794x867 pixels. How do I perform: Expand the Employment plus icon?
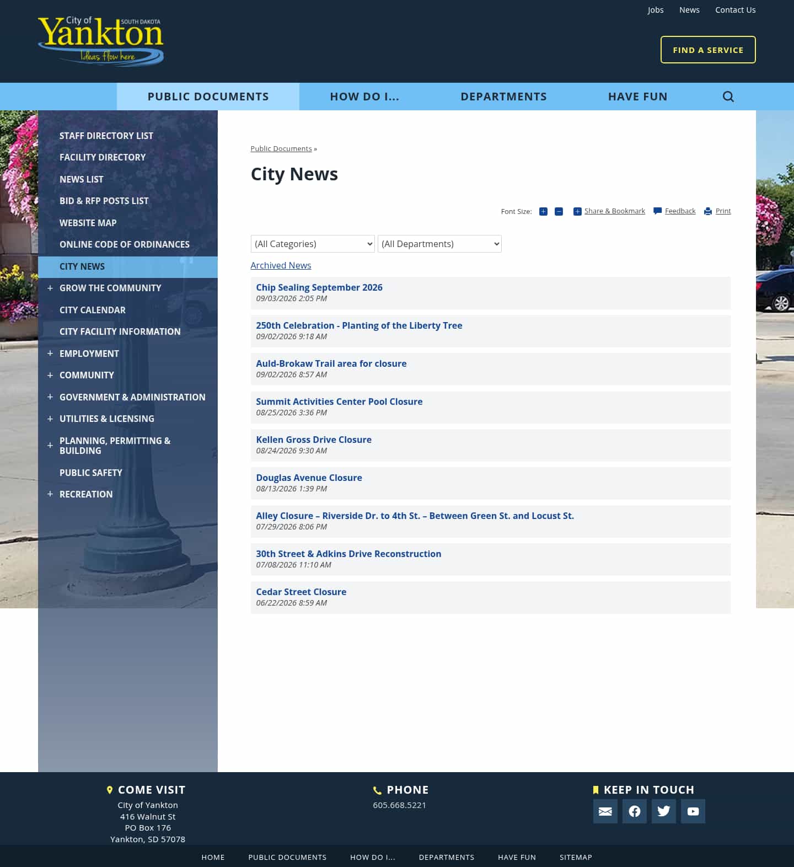(50, 353)
